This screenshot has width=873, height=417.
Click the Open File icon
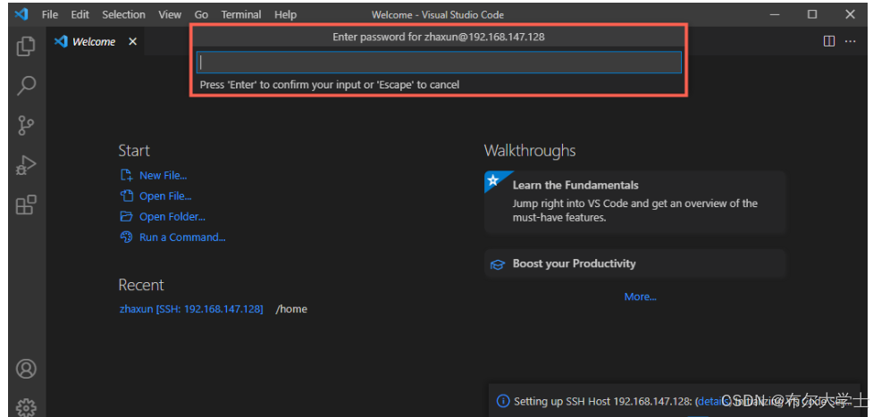tap(126, 196)
